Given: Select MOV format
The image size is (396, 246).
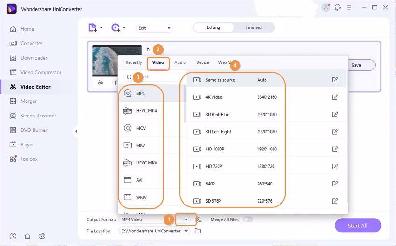Looking at the screenshot, I should pos(151,128).
